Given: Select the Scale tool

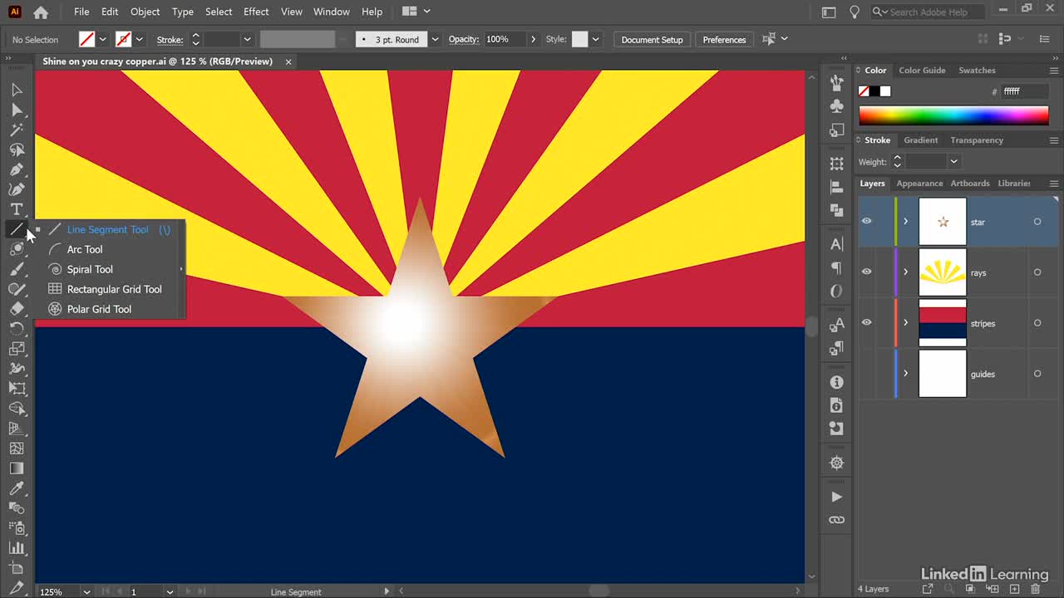Looking at the screenshot, I should tap(17, 349).
